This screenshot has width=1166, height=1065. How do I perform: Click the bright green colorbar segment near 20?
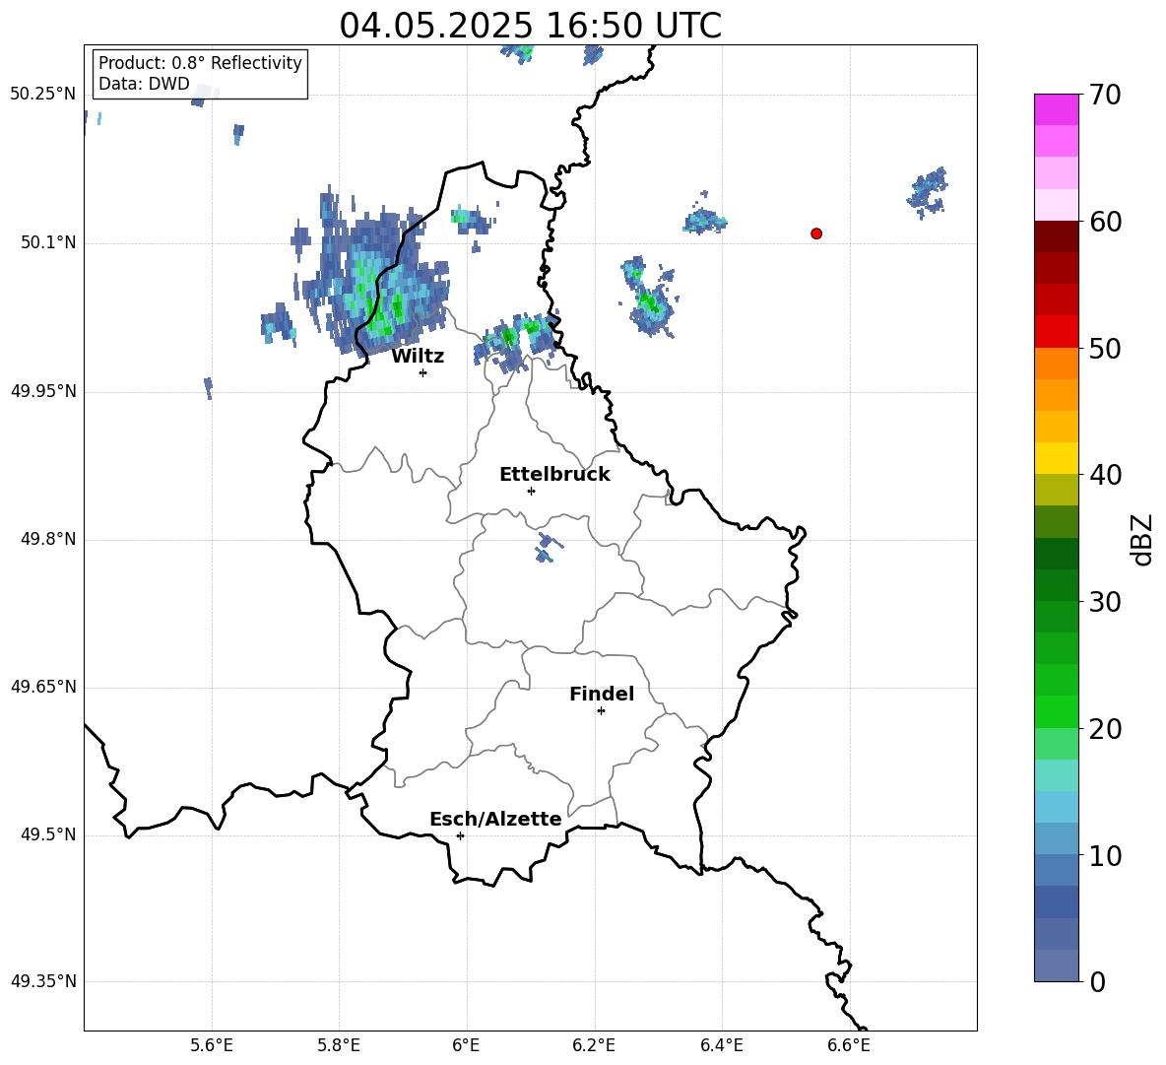pyautogui.click(x=1056, y=711)
